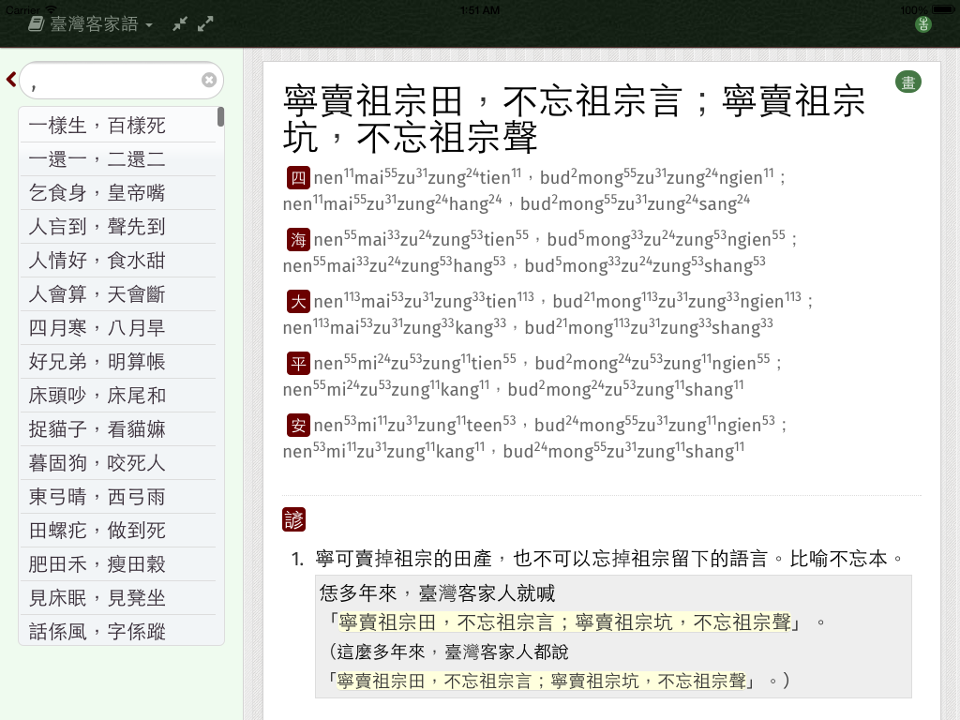Image resolution: width=960 pixels, height=720 pixels.
Task: Collapse the sidebar with the back chevron
Action: click(10, 80)
